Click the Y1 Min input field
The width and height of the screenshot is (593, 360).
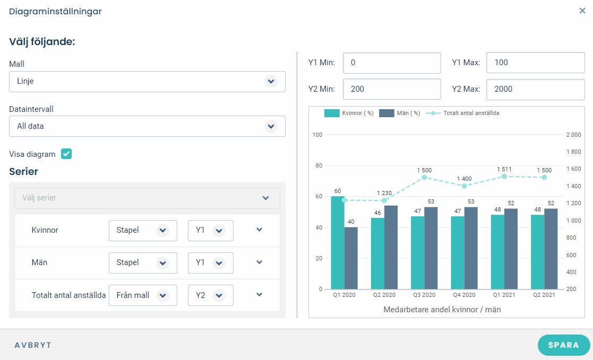coord(392,63)
